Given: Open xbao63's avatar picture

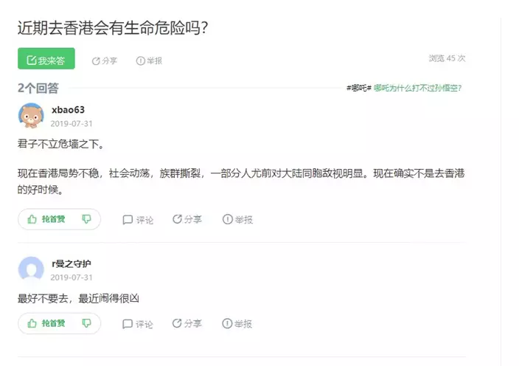Looking at the screenshot, I should (31, 116).
